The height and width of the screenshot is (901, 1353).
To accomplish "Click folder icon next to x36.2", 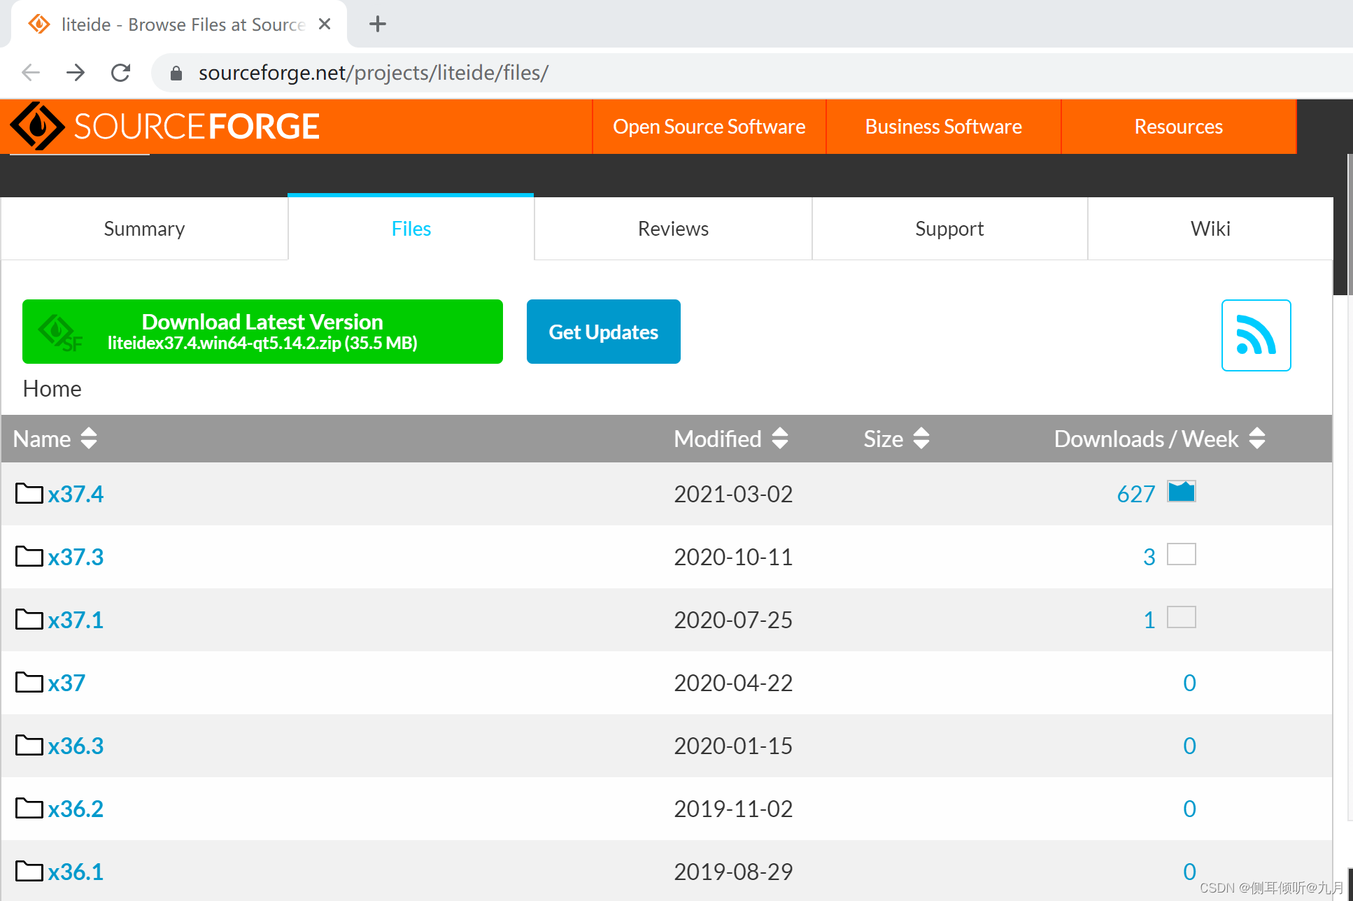I will [29, 809].
